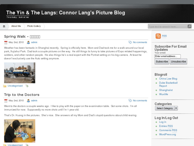The height and width of the screenshot is (146, 194).
Task: Click the Log in link
Action: 163,122
